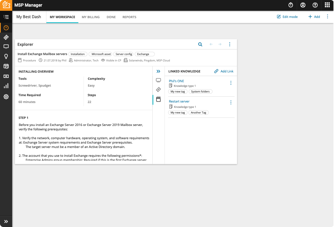Viewport: 334px width, 227px height.
Task: Click the Install Exchange Mailbox servers title
Action: point(42,54)
